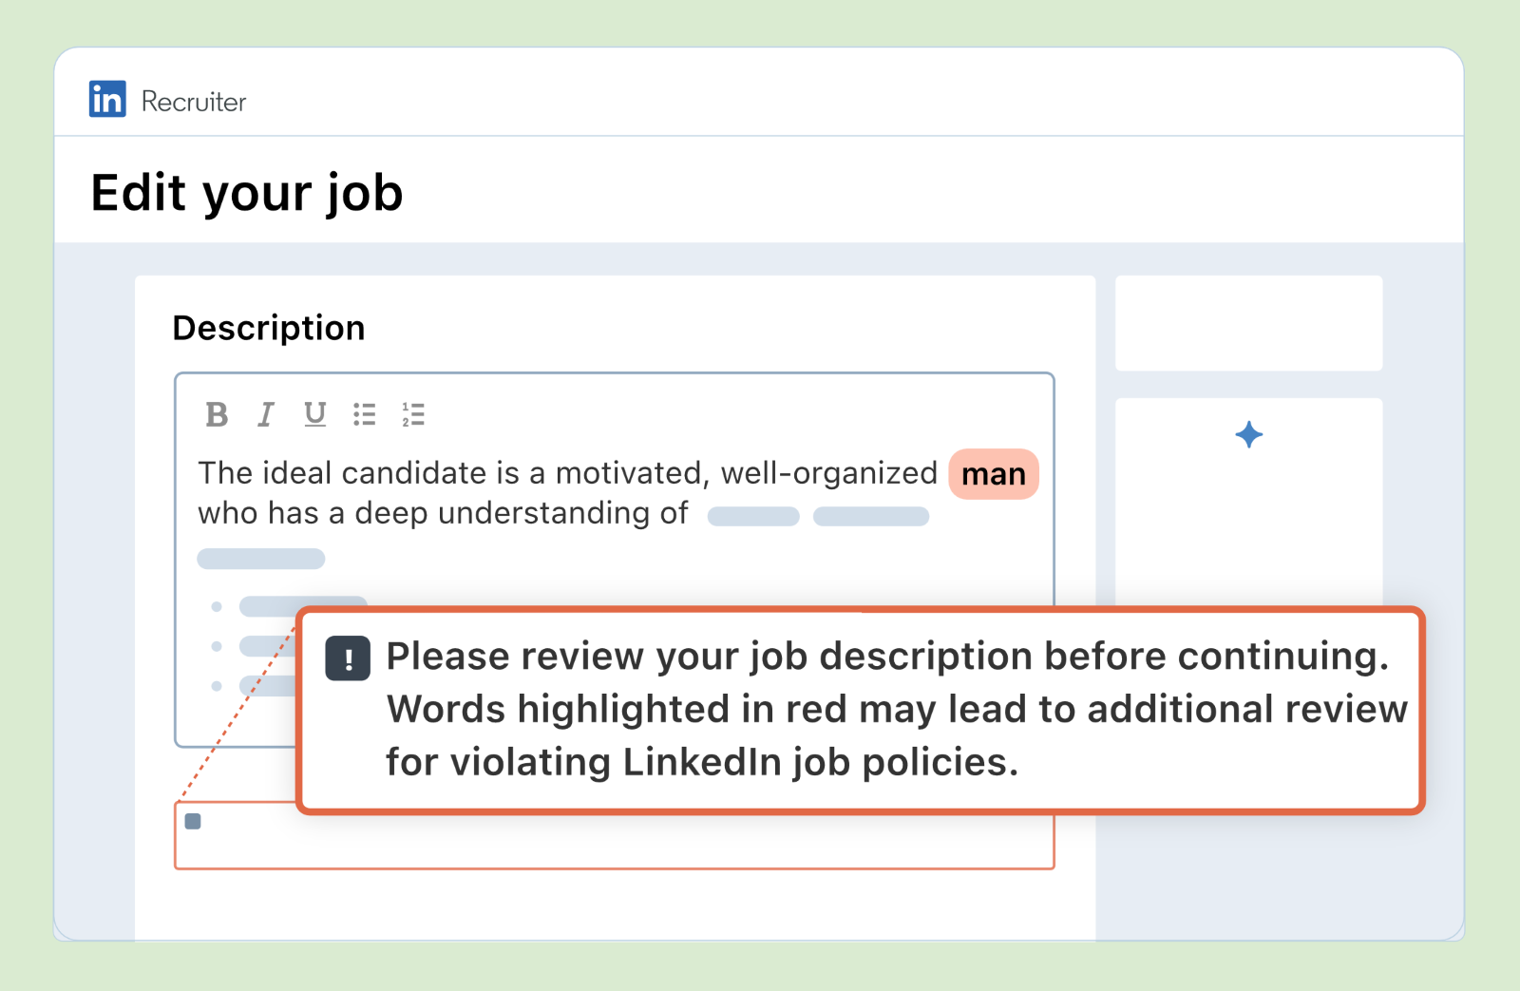
Task: Click the policy warning message text
Action: pyautogui.click(x=897, y=709)
